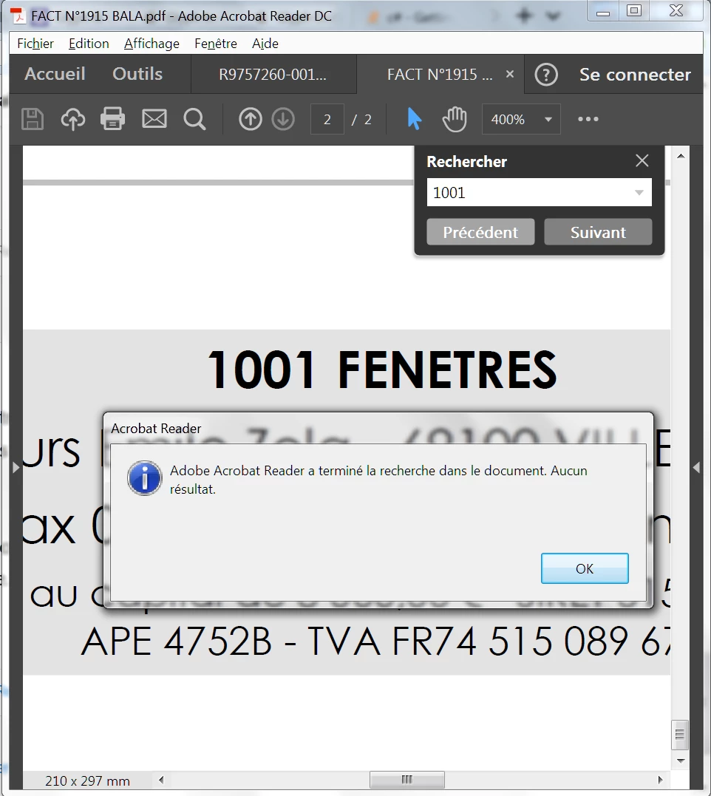Open the Fenêtre menu
Viewport: 711px width, 796px height.
216,44
